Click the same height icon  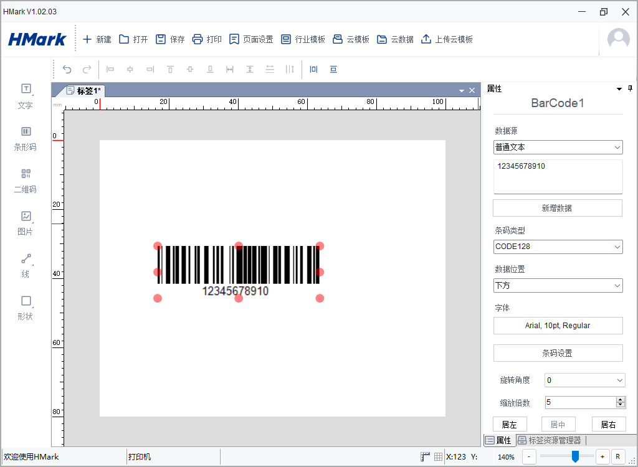click(250, 69)
